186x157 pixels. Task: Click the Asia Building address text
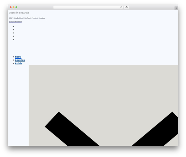coord(27,18)
